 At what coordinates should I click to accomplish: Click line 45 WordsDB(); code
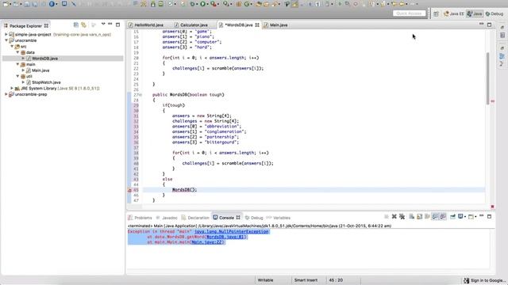click(184, 190)
